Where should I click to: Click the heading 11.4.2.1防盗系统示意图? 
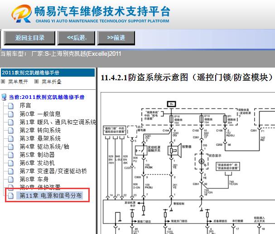tap(187, 78)
